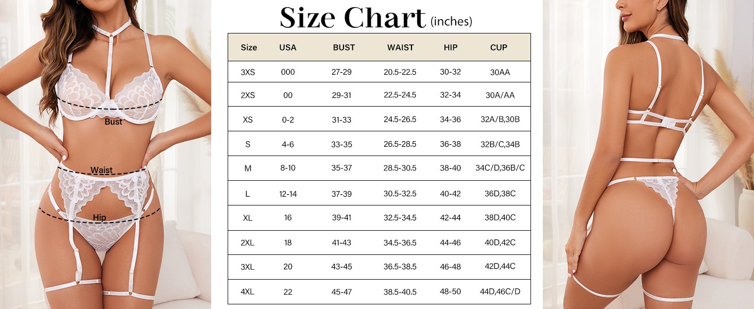754x309 pixels.
Task: Click the M size row label
Action: [248, 168]
